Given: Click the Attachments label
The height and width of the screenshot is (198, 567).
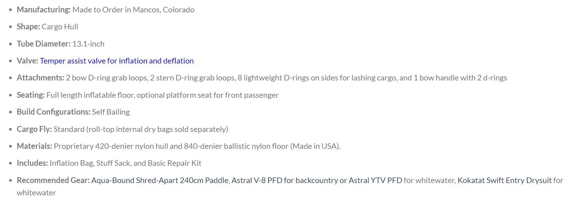Looking at the screenshot, I should pyautogui.click(x=40, y=78).
